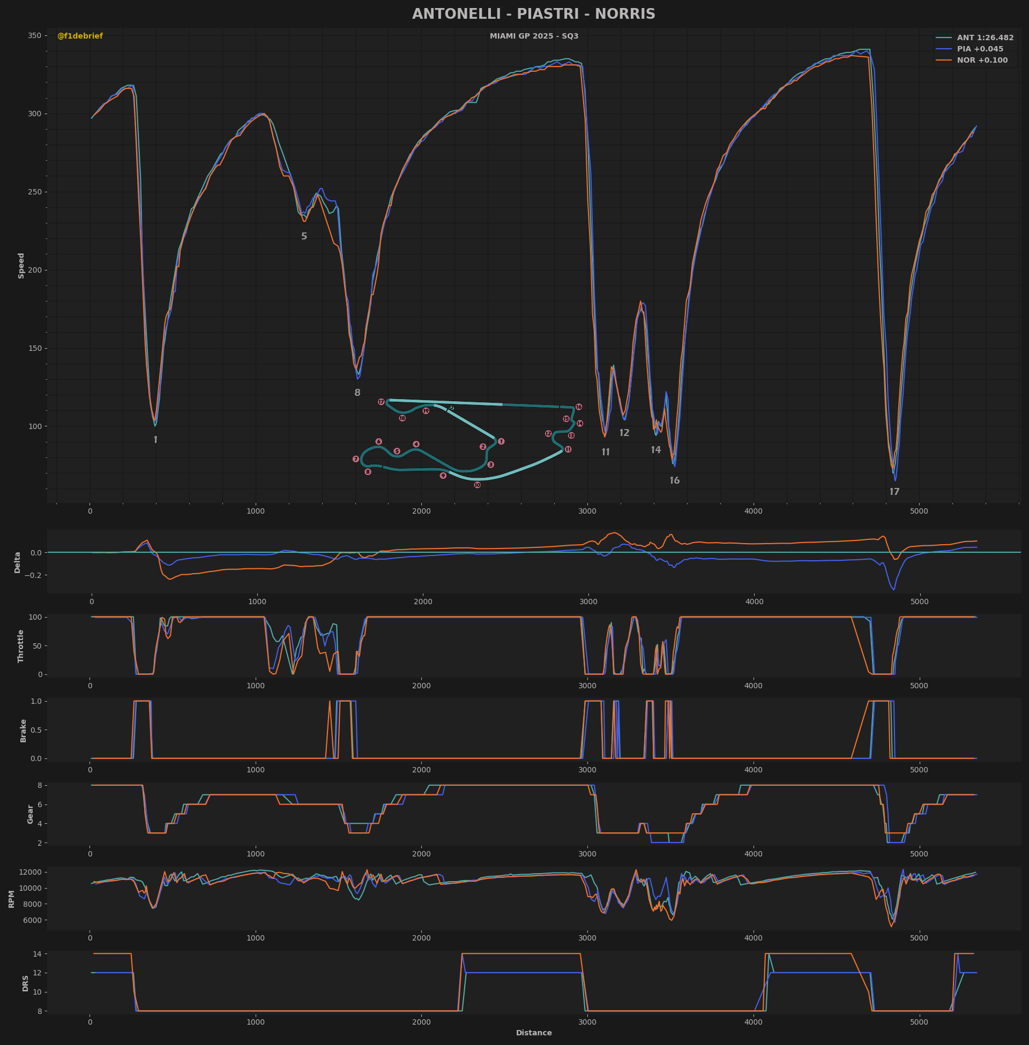Screen dimensions: 1029x1045
Task: Click the turn 16 marker on the track map
Action: 579,407
